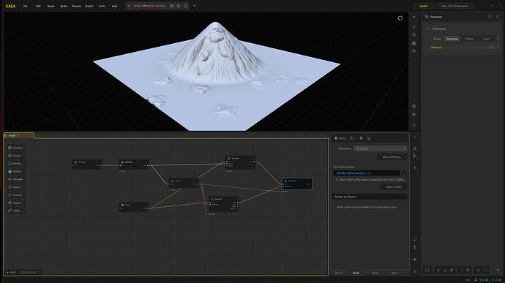Set Mode to Emboss
505x283 pixels.
pyautogui.click(x=469, y=39)
